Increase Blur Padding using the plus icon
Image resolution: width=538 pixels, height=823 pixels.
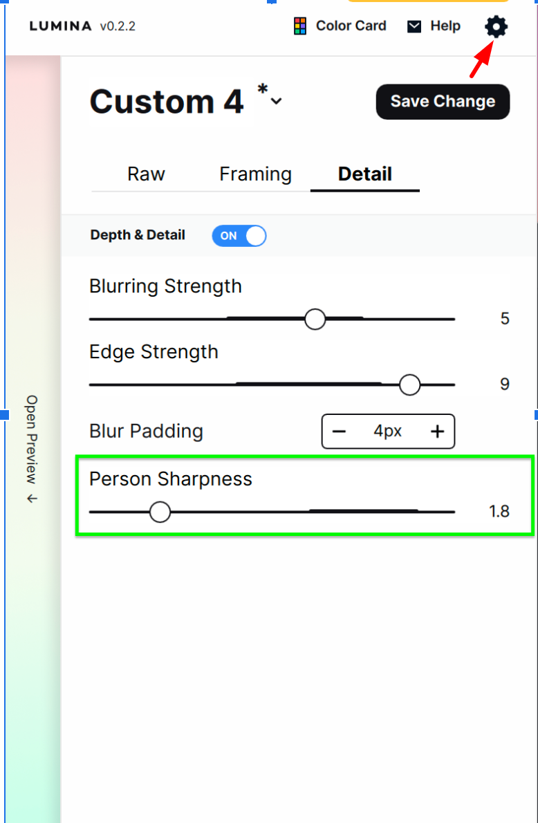click(x=437, y=431)
